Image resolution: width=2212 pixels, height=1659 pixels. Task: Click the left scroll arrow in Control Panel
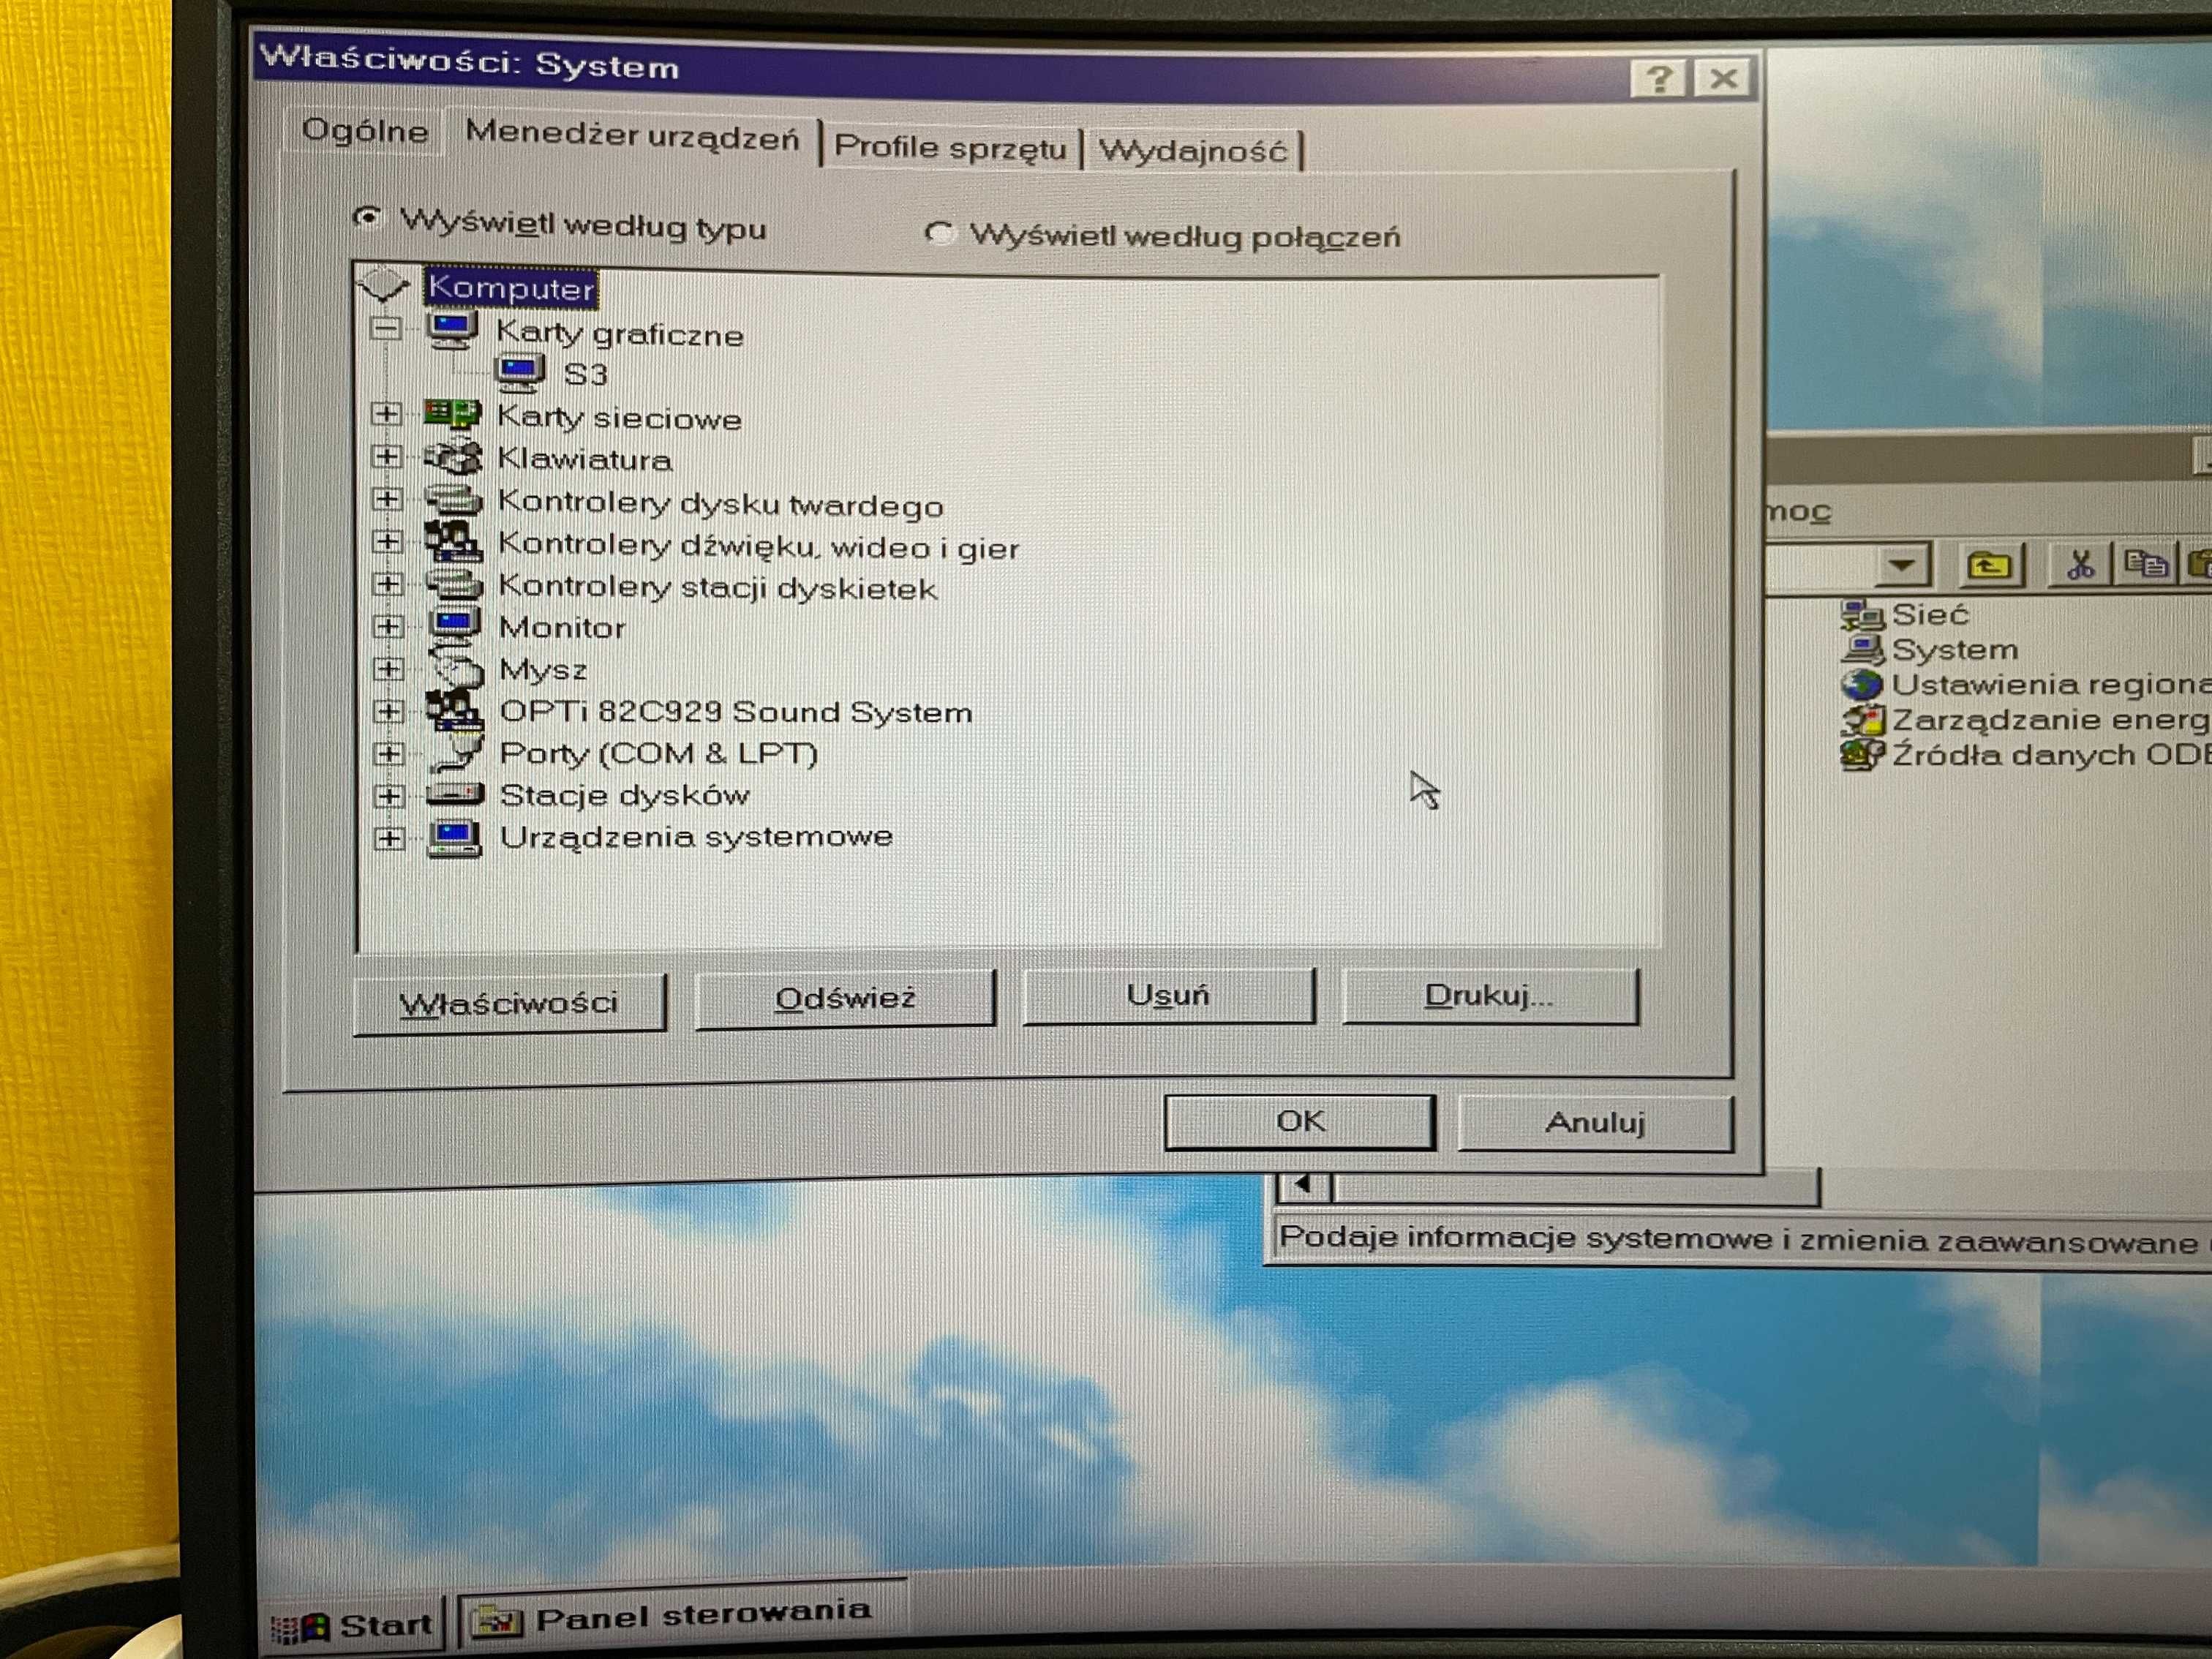pyautogui.click(x=1303, y=1186)
